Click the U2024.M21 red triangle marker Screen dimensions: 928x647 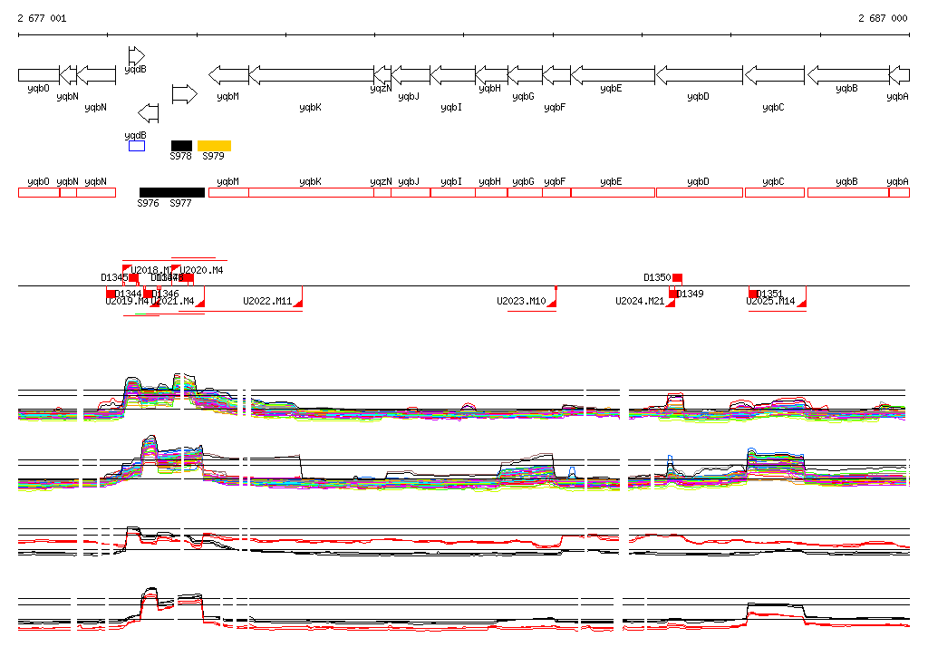coord(671,303)
